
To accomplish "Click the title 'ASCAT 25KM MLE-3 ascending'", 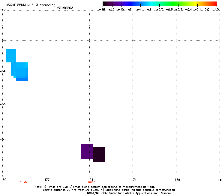I will pos(31,5).
